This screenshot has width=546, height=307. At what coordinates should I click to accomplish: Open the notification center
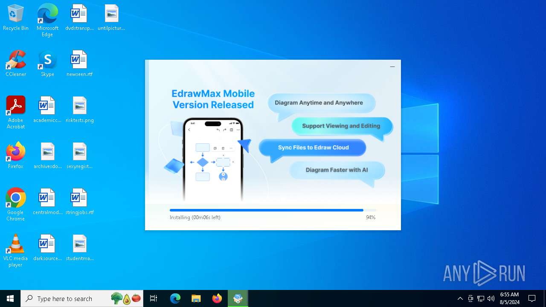click(532, 298)
